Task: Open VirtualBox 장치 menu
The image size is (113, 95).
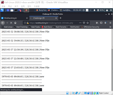Action: [29, 6]
